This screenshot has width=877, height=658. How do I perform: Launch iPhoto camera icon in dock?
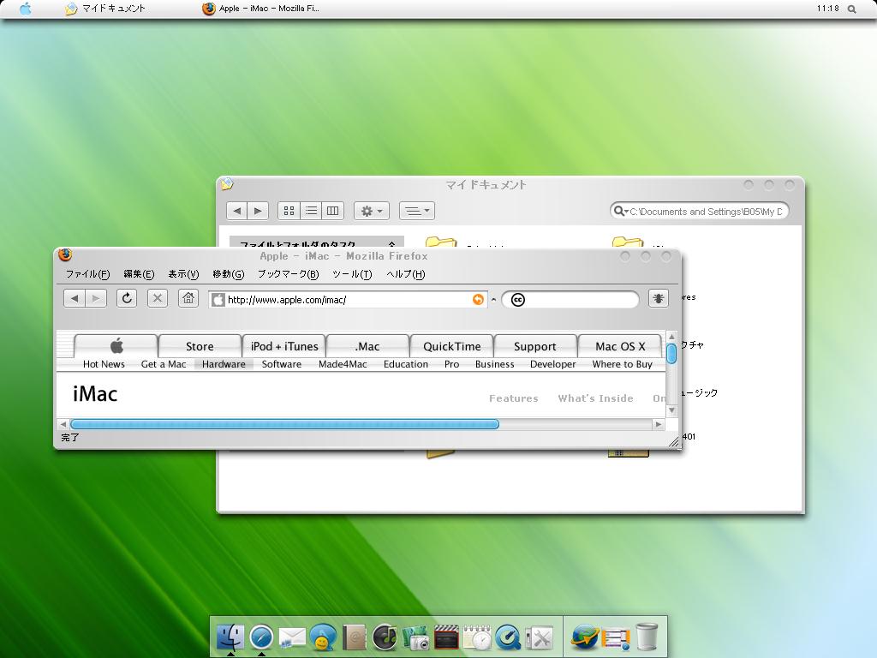415,637
